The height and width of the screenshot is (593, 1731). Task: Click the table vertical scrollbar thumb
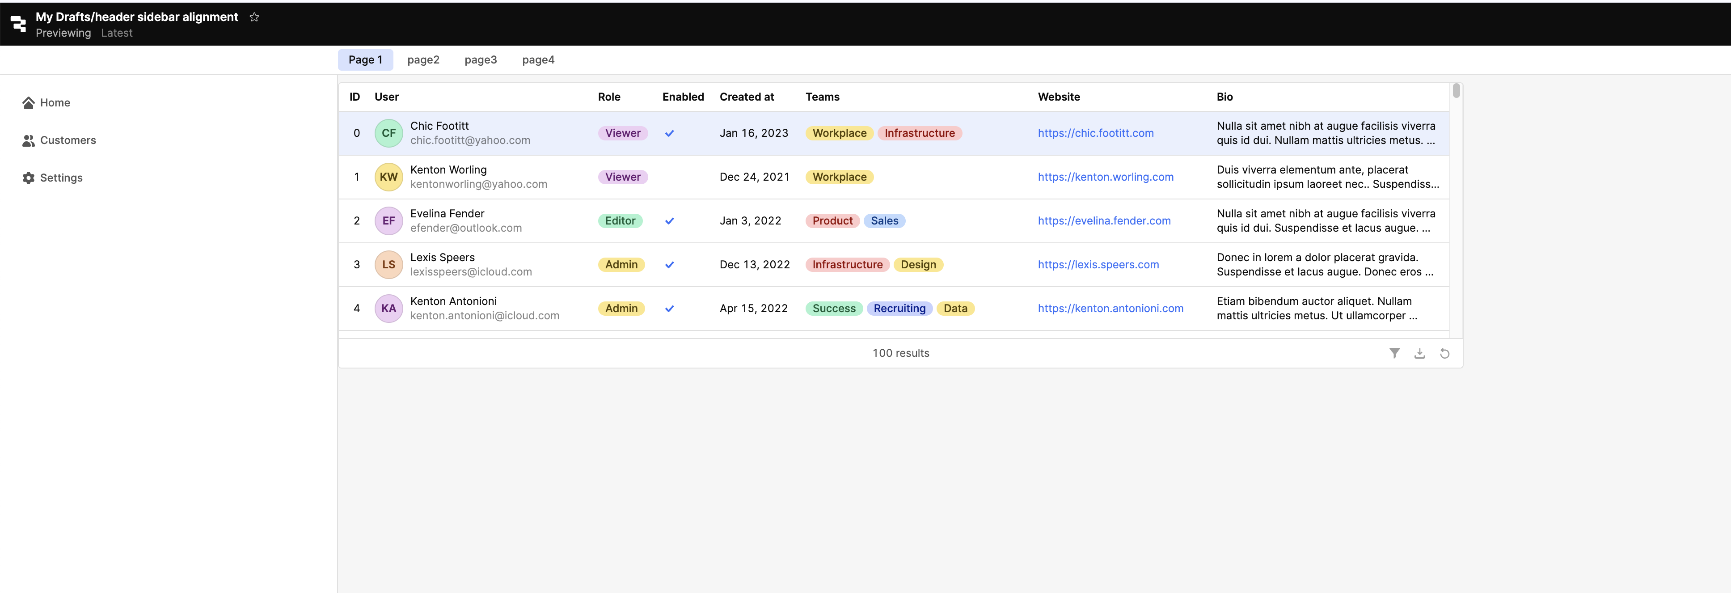(1456, 91)
